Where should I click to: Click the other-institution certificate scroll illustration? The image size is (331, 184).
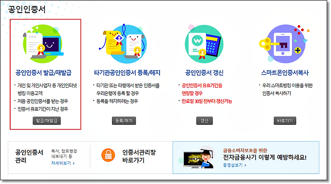pyautogui.click(x=123, y=44)
